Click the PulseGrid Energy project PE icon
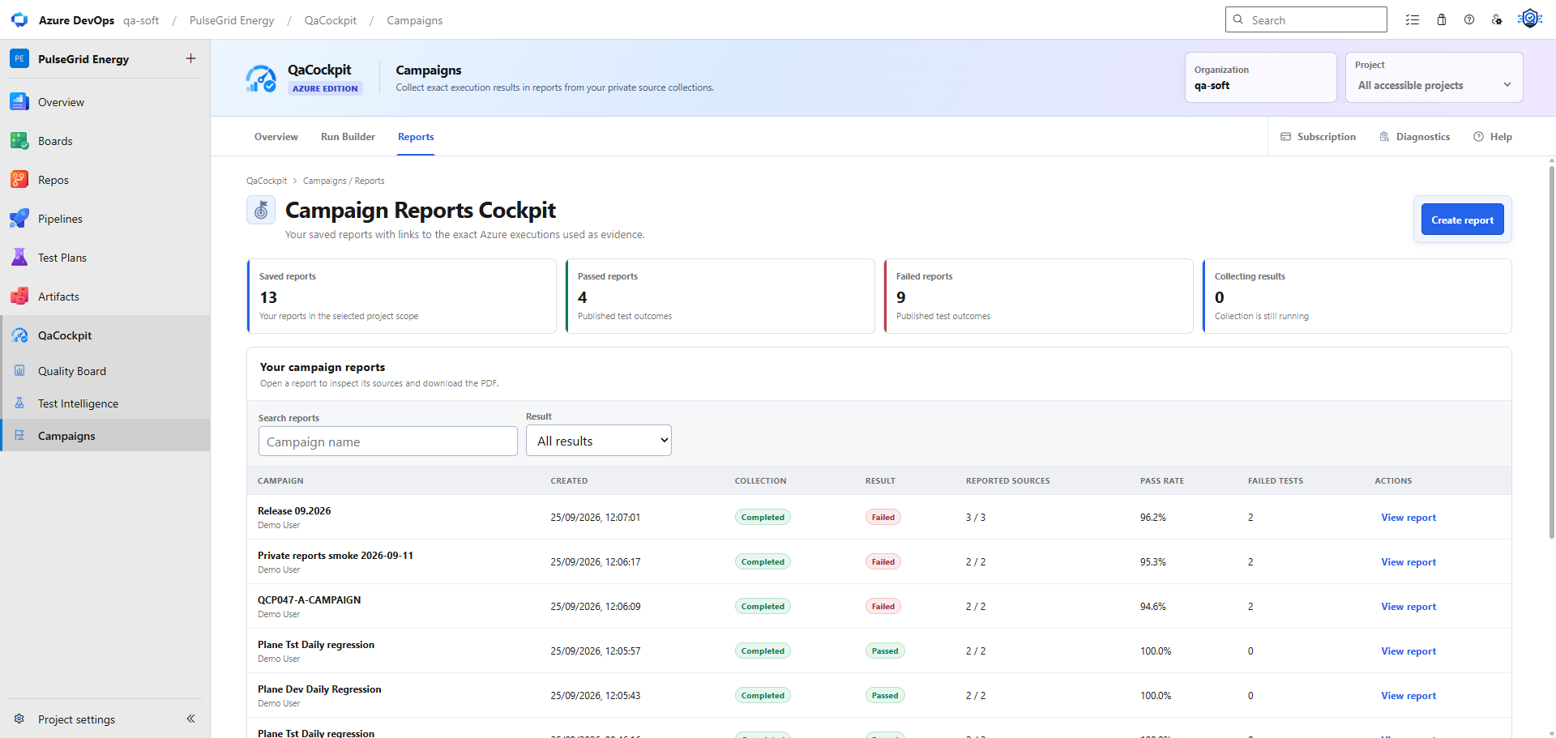The image size is (1556, 738). (19, 58)
